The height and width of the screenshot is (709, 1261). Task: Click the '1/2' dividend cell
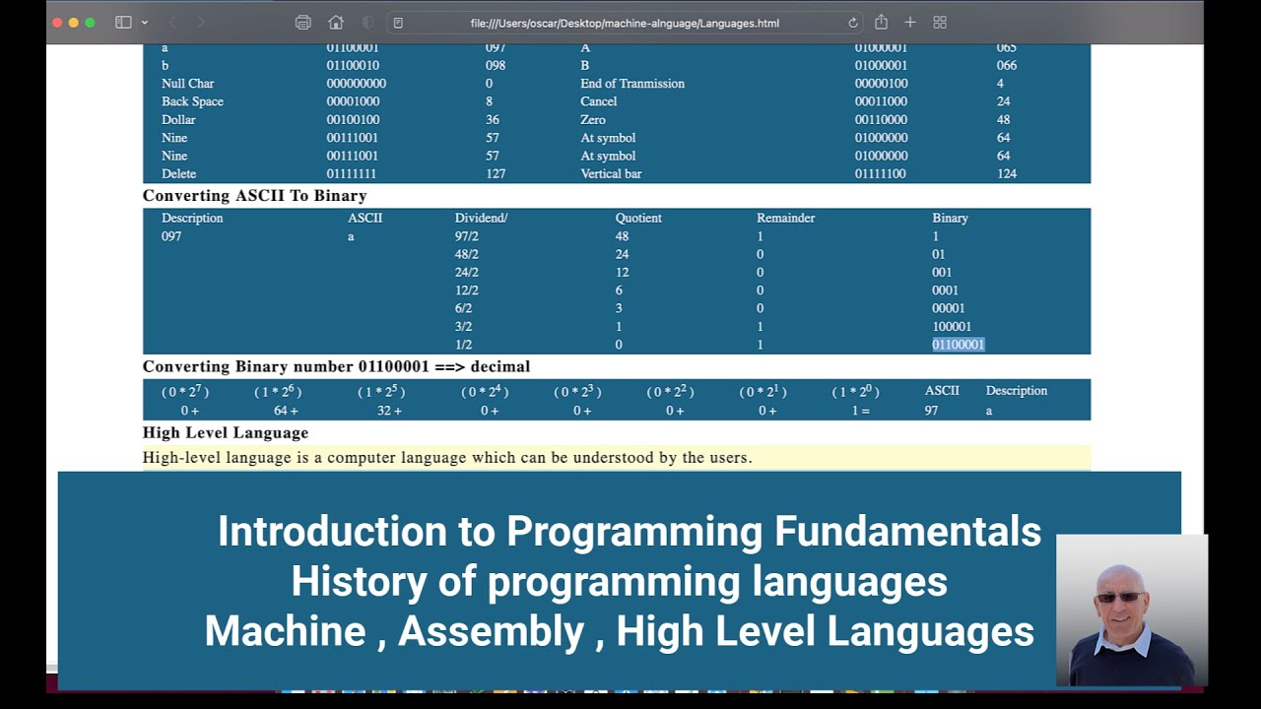pos(463,345)
